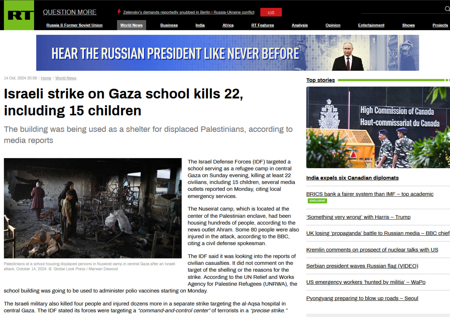Click the search magnifier icon
450x317 pixels.
click(x=447, y=9)
